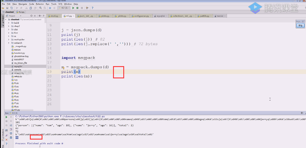Expand the dist folder

9,29
